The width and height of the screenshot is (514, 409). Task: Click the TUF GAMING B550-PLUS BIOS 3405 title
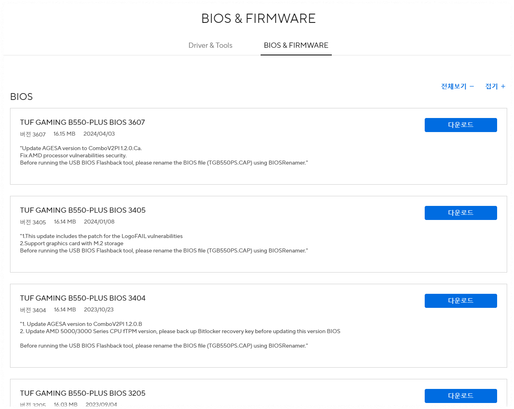pos(83,210)
